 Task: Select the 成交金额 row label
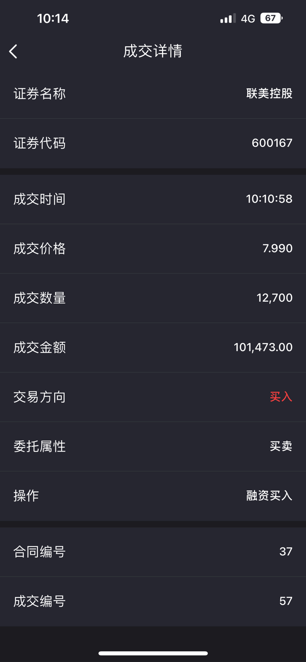[39, 348]
